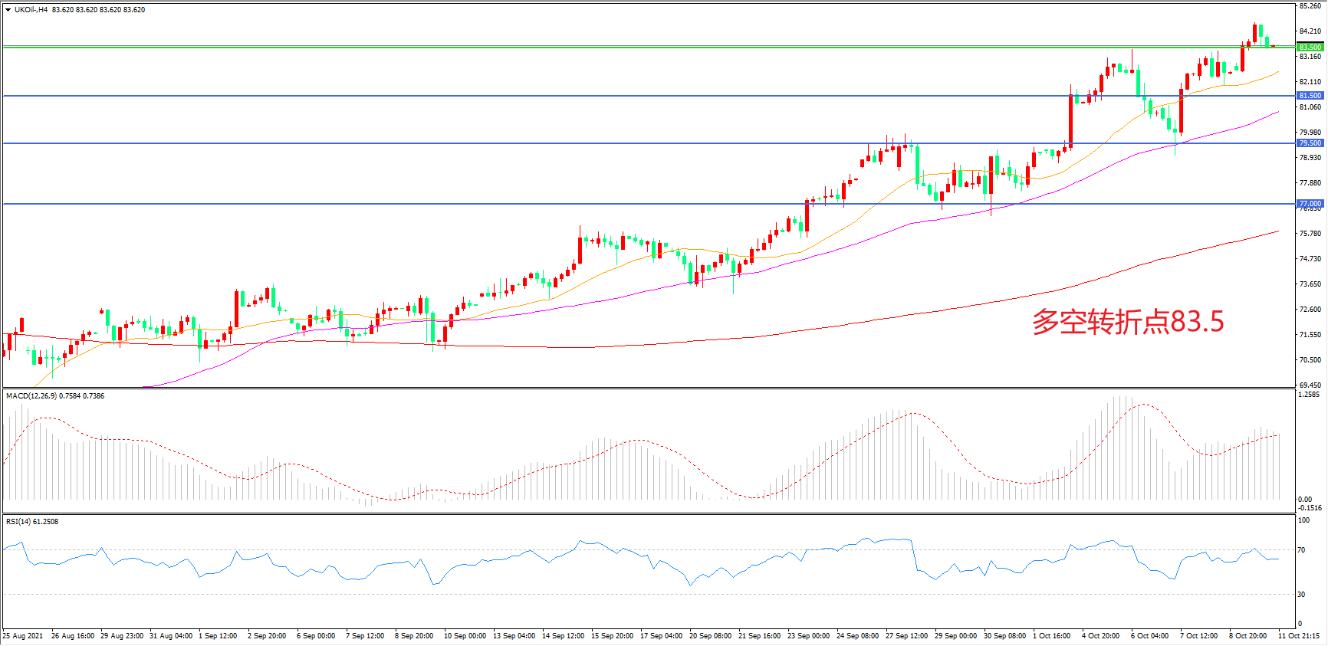Select the blue 79.500 price label
This screenshot has height=646, width=1328.
pyautogui.click(x=1310, y=143)
